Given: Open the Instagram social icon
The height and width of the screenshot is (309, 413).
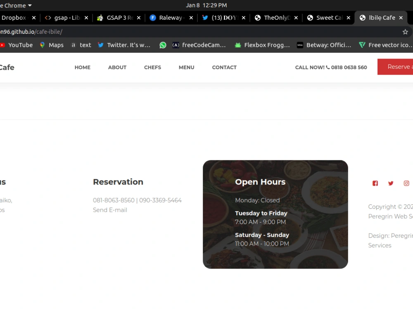Looking at the screenshot, I should pos(406,183).
